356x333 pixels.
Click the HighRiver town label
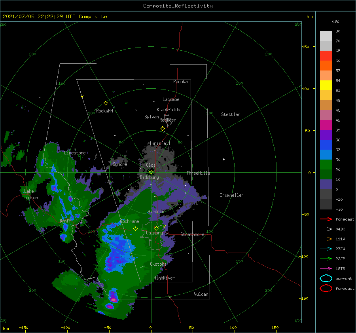click(164, 278)
